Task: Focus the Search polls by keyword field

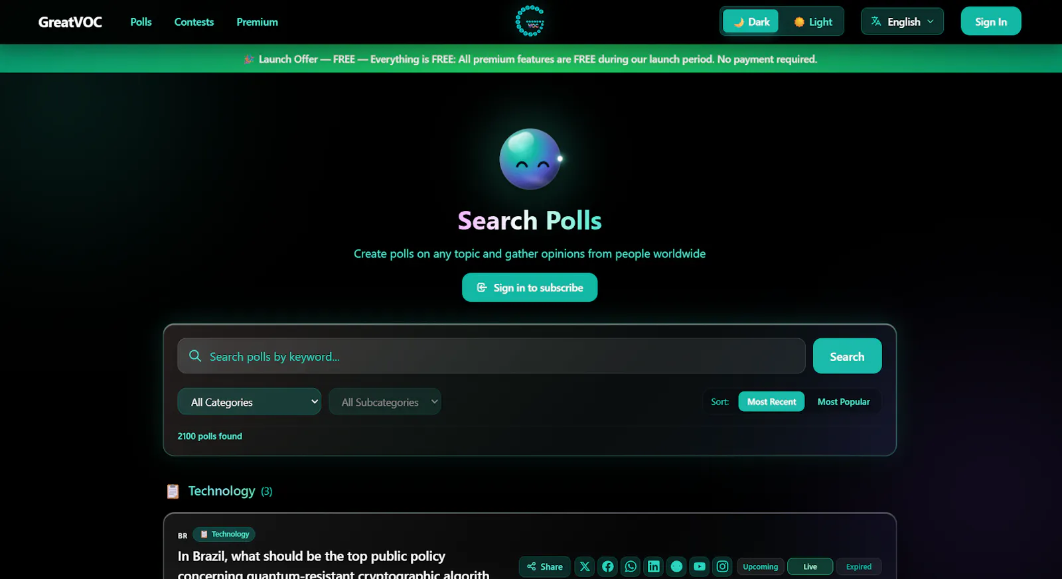Action: tap(491, 356)
